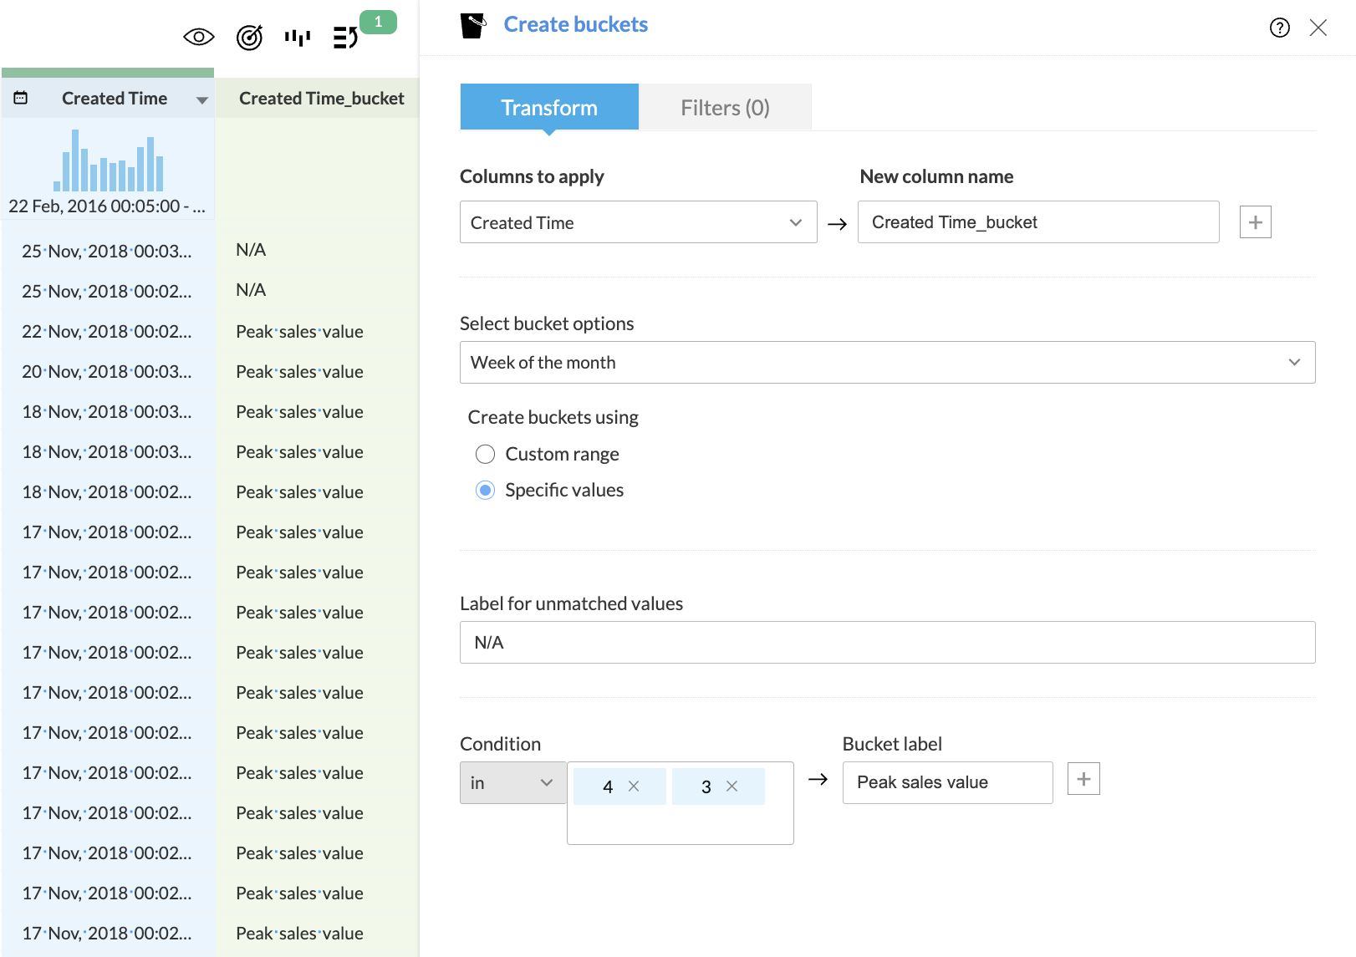The image size is (1356, 957).
Task: Select the Custom range radio option
Action: click(x=485, y=454)
